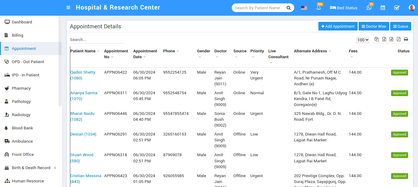Image resolution: width=418 pixels, height=187 pixels.
Task: Open the language flag selector
Action: click(304, 8)
